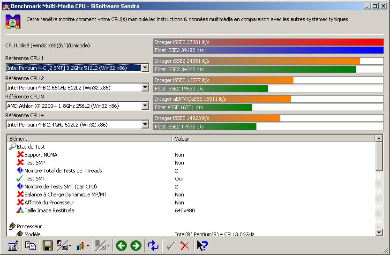The width and height of the screenshot is (390, 255).
Task: Open the options table icon in toolbar
Action: click(x=13, y=246)
